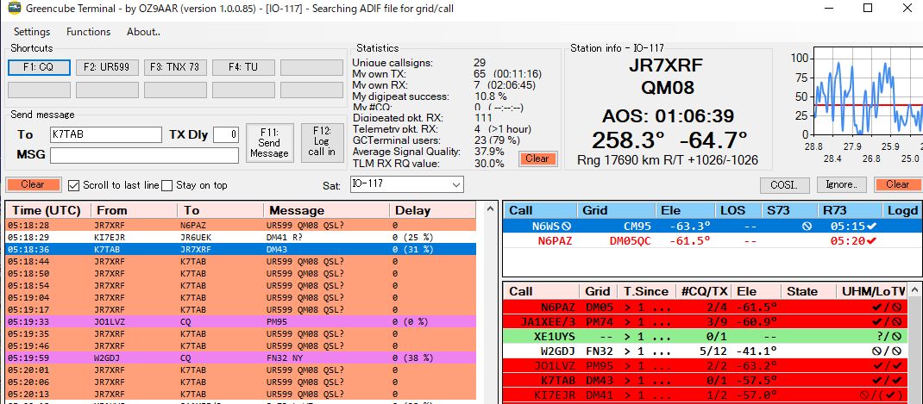Toggle the Scroll to last line checkbox
Screen dimensions: 923x404
(73, 185)
